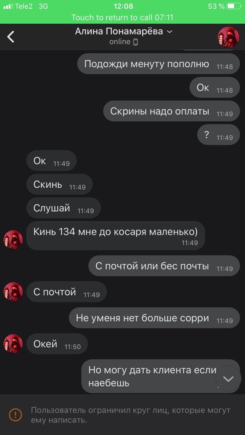Tap the orange warning icon at bottom
The image size is (245, 435).
(x=16, y=415)
